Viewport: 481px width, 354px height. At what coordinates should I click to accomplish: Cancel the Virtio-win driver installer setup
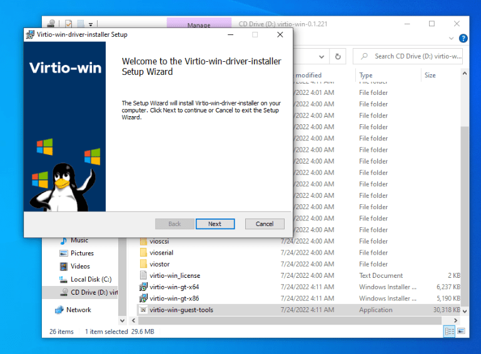point(265,224)
